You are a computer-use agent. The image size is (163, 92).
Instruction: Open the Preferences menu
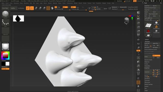pyautogui.click(x=70, y=3)
